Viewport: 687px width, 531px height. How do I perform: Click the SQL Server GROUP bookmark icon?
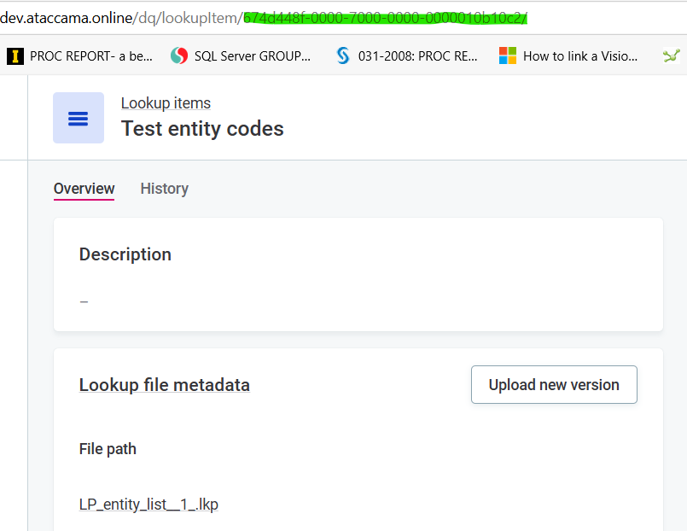click(179, 56)
